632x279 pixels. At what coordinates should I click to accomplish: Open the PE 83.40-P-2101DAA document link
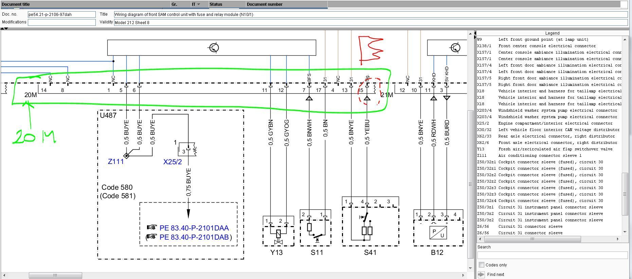pyautogui.click(x=194, y=228)
